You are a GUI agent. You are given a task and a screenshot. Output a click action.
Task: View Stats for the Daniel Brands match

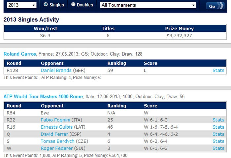coord(218,70)
